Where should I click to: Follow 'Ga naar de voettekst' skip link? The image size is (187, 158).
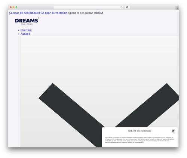coord(54,13)
